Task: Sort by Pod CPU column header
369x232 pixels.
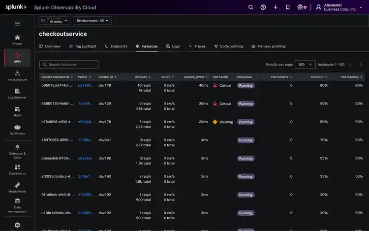Action: pos(317,77)
